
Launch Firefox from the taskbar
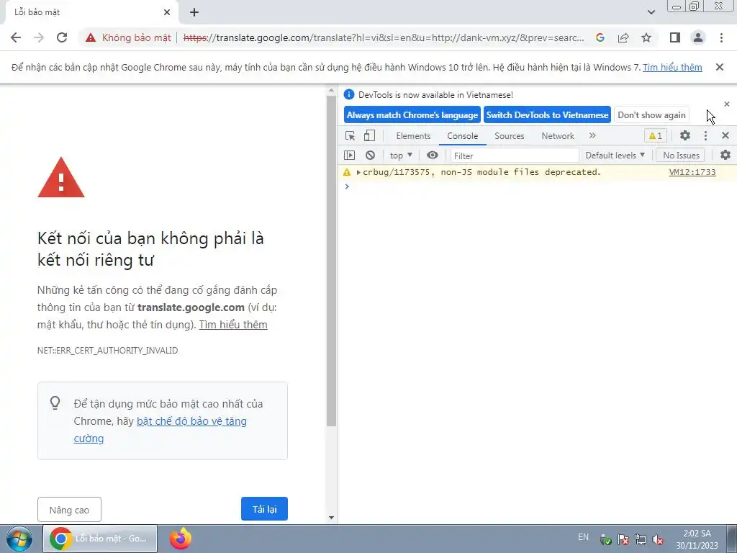click(x=181, y=539)
